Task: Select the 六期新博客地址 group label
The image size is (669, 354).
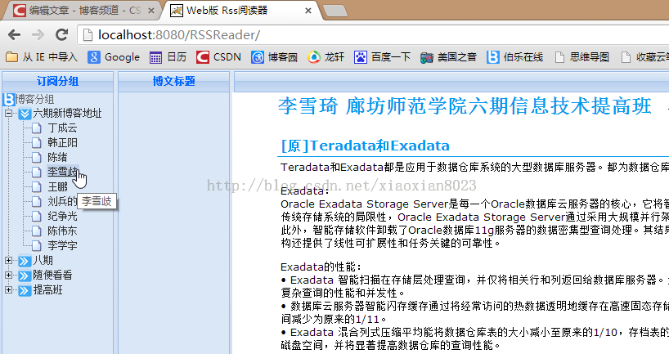Action: 67,114
